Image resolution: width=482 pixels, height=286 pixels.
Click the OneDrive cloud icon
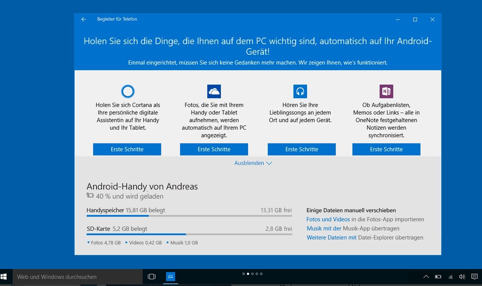214,91
